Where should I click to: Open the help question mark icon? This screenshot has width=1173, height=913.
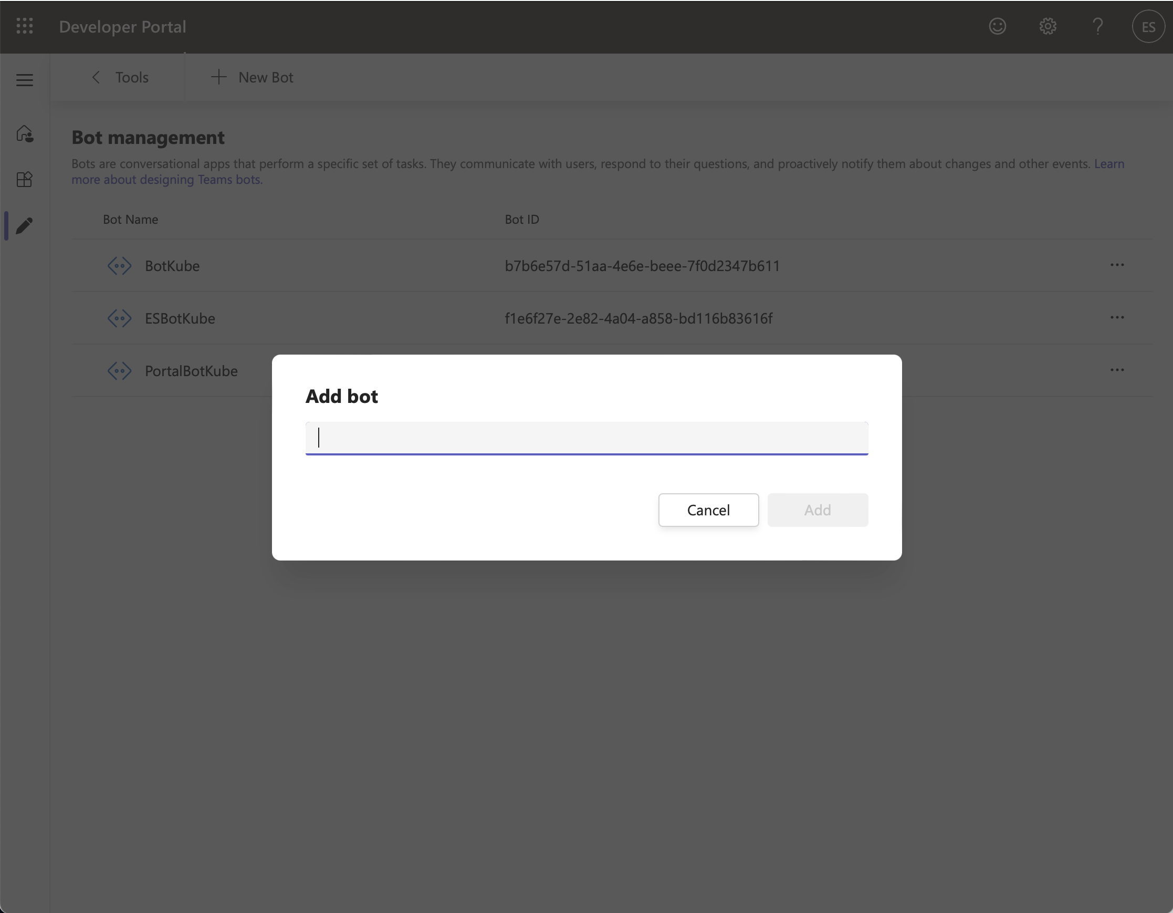pyautogui.click(x=1098, y=26)
